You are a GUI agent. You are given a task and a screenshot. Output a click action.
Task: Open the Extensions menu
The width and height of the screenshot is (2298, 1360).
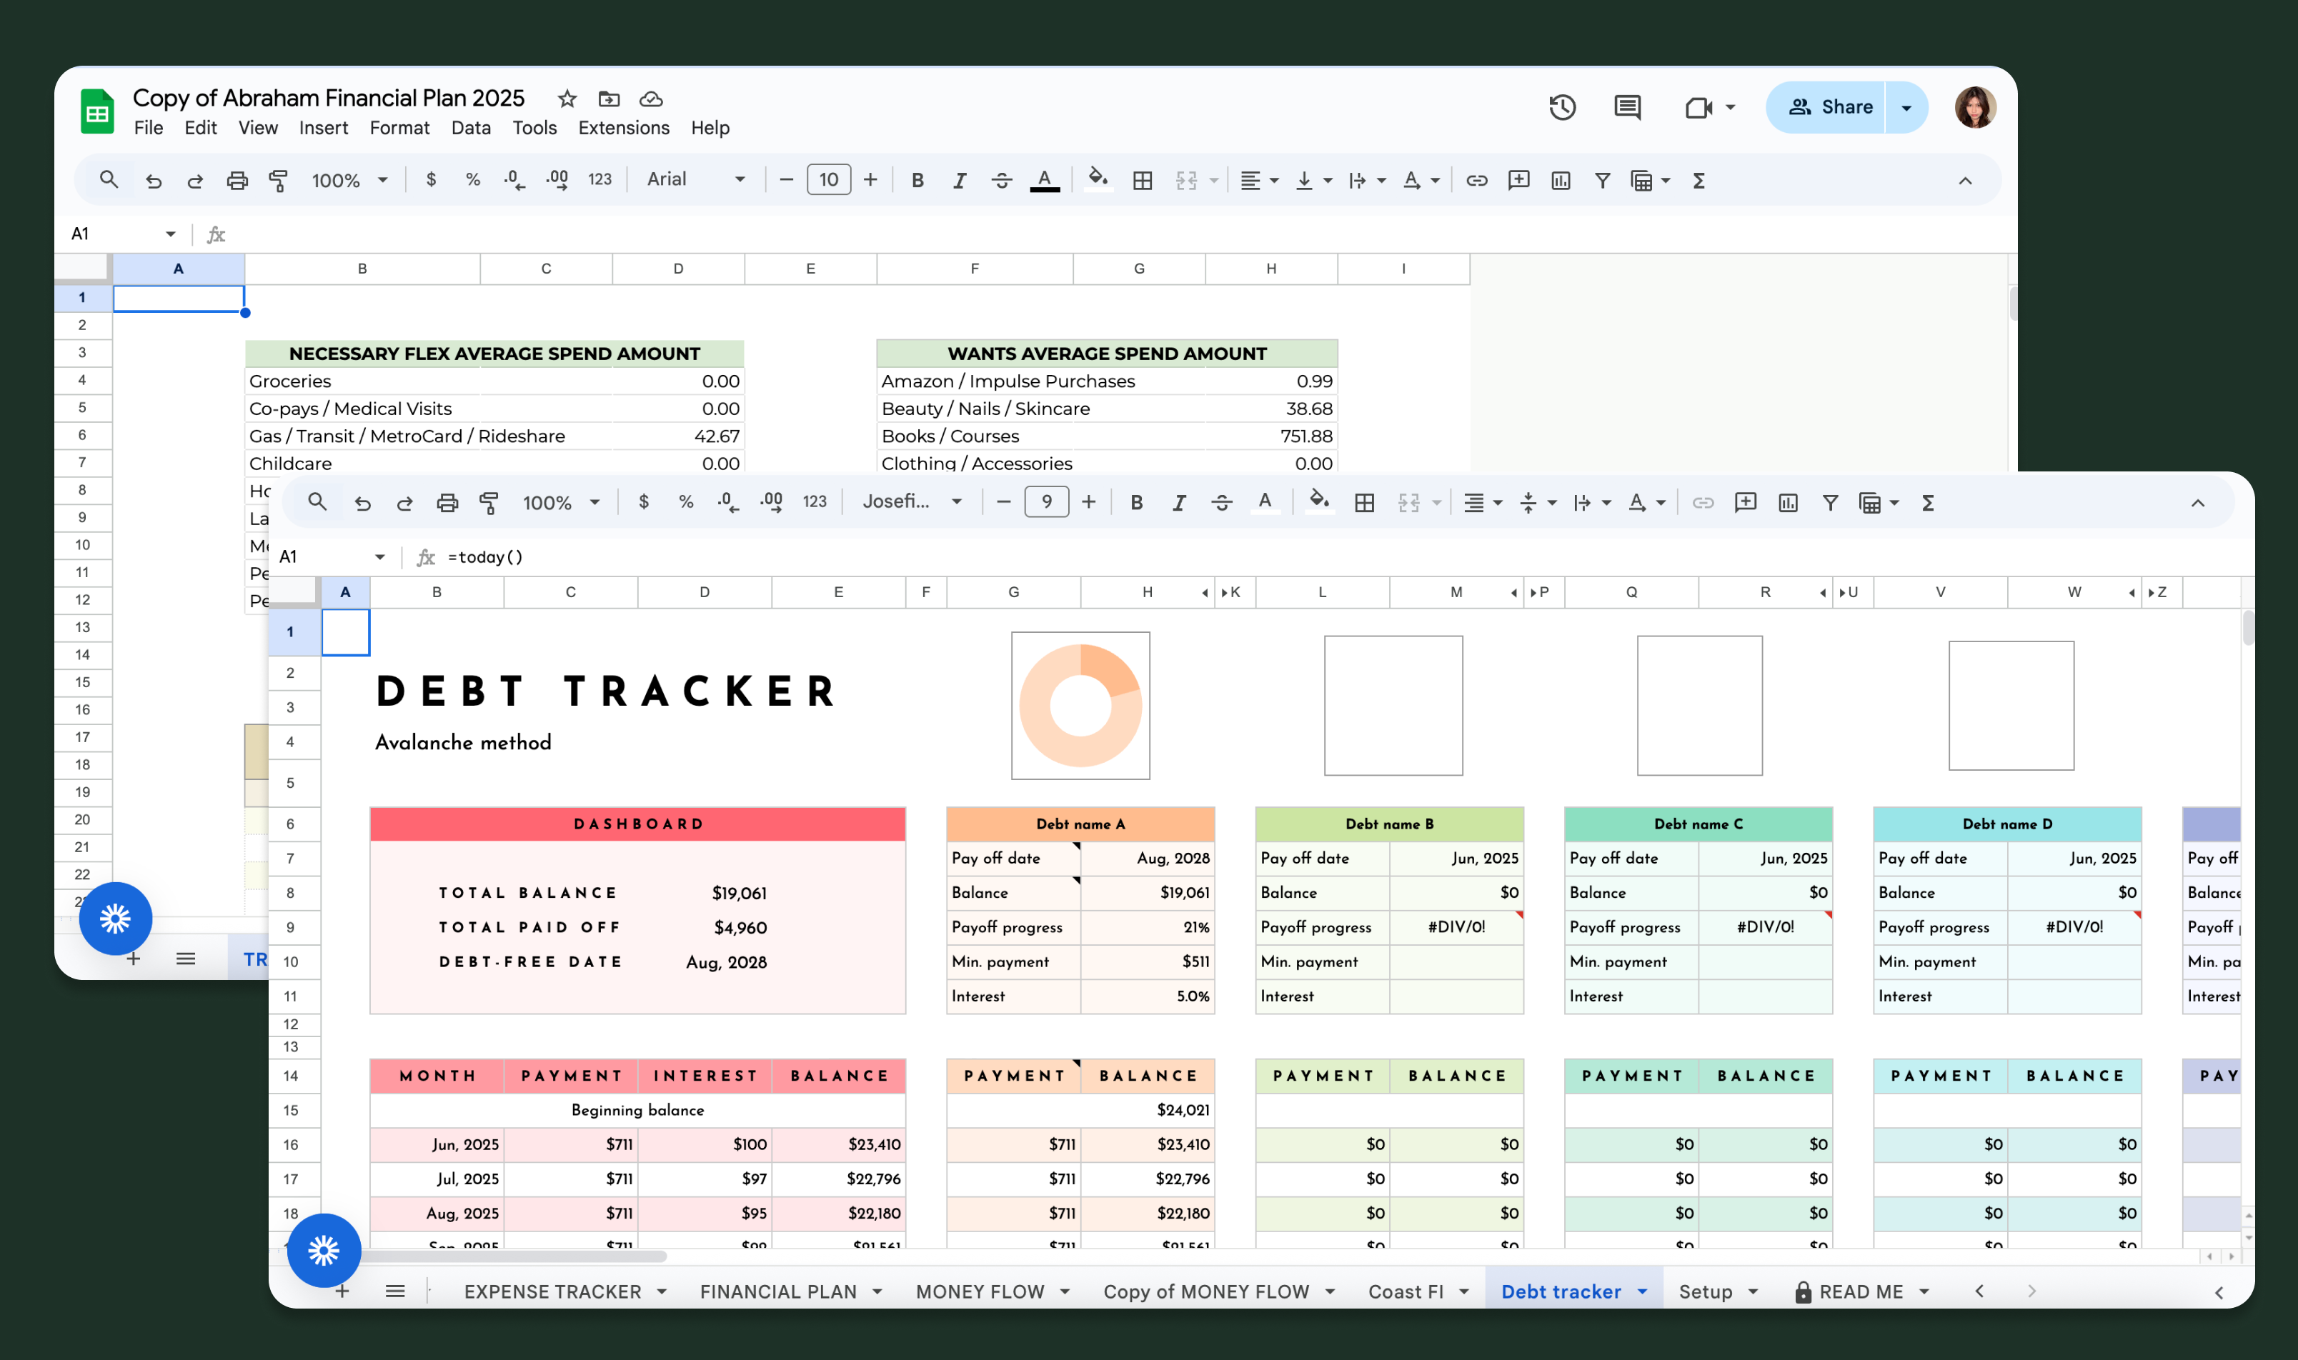pyautogui.click(x=623, y=127)
